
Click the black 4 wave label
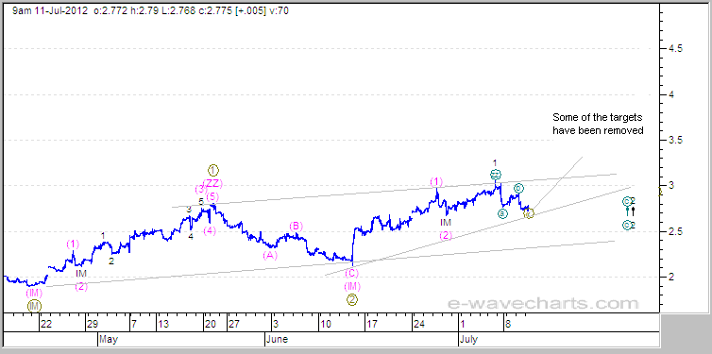(191, 236)
